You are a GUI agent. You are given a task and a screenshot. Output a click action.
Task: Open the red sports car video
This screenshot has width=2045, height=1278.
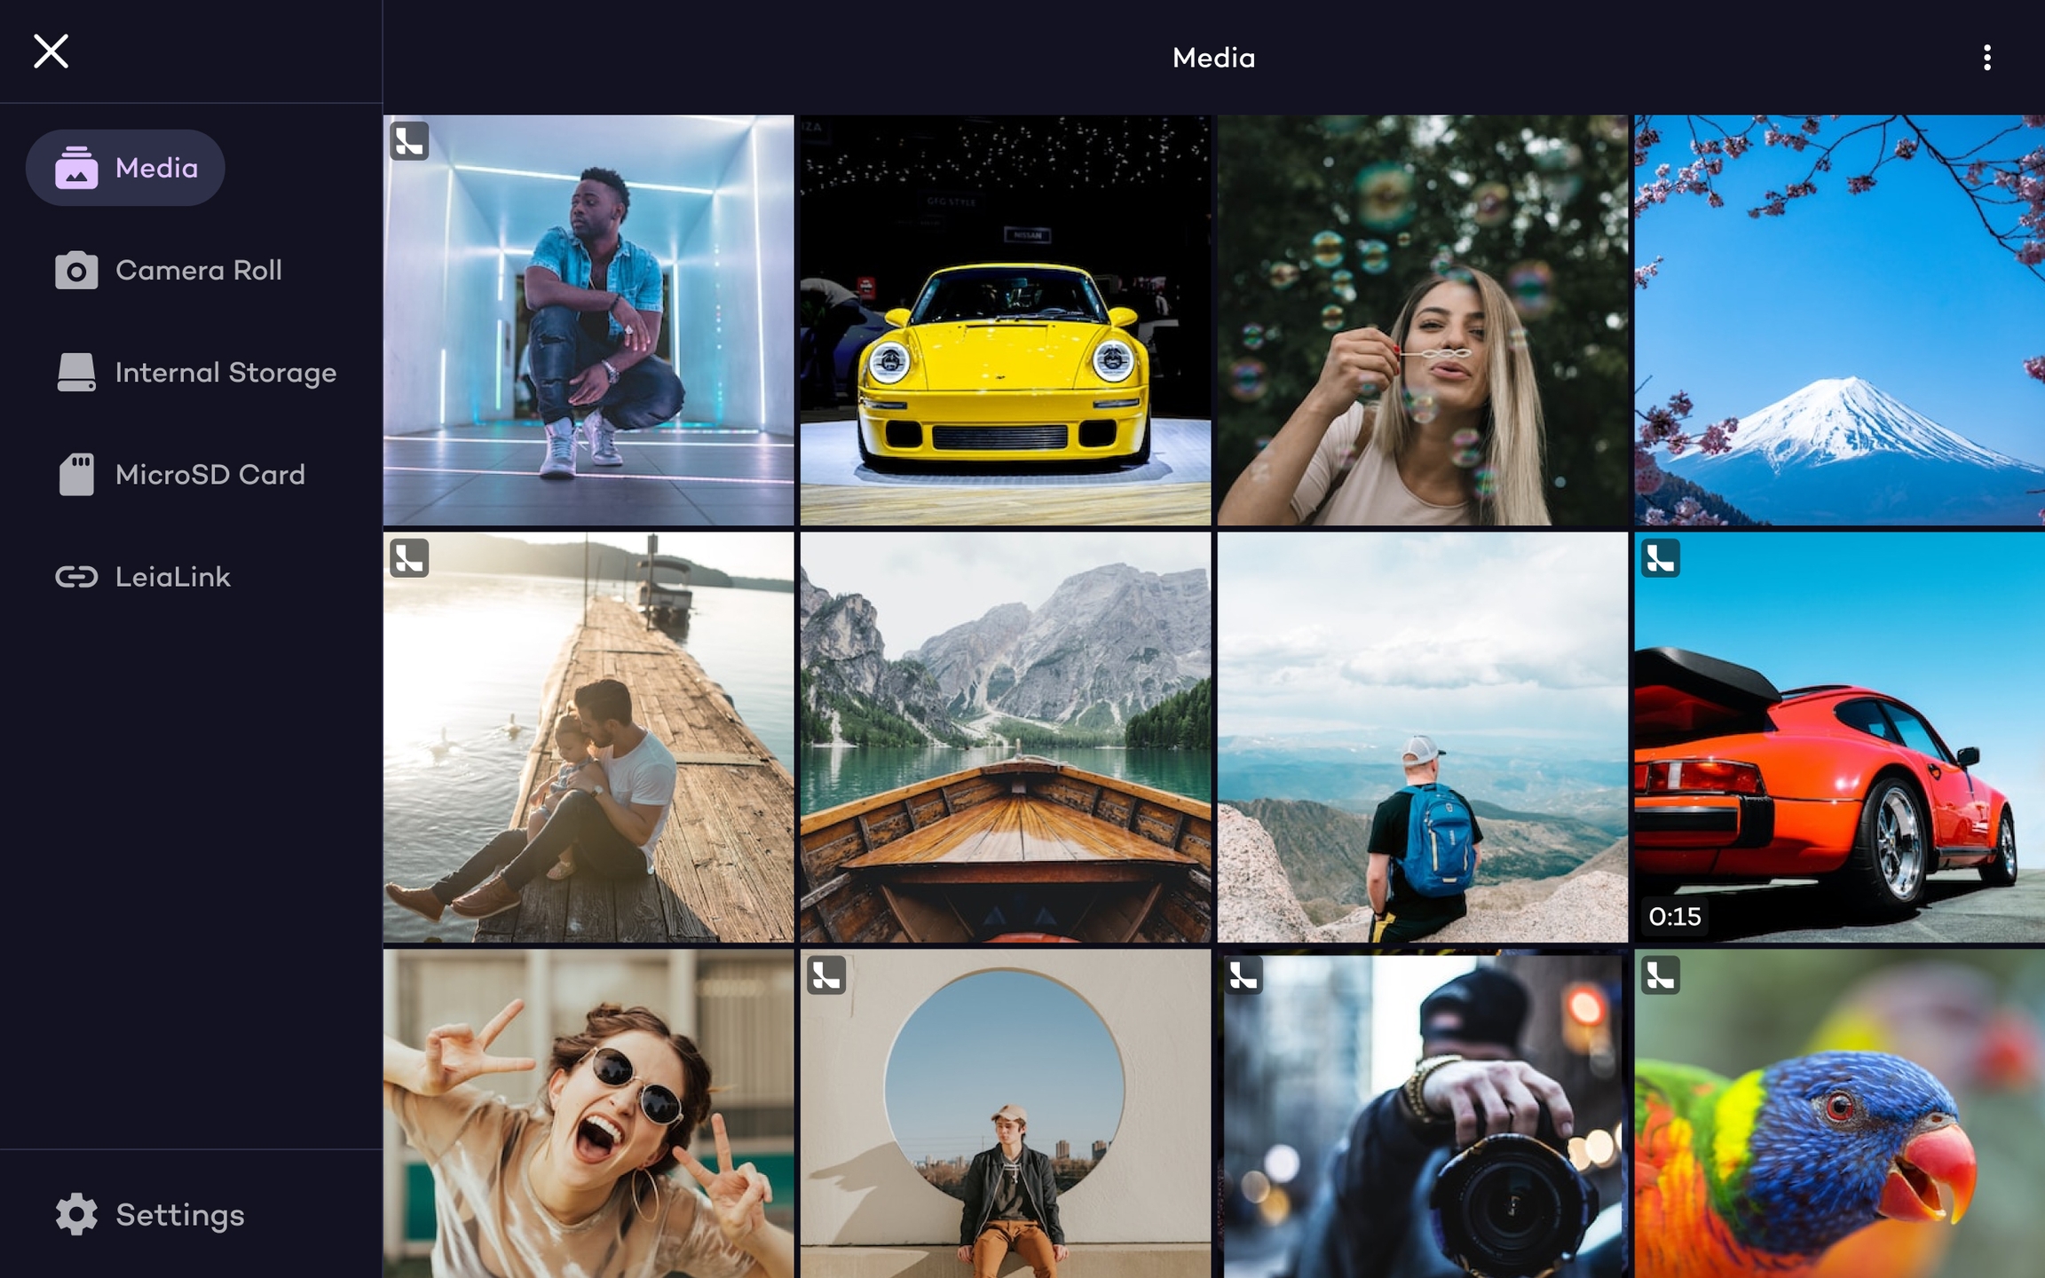coord(1840,738)
